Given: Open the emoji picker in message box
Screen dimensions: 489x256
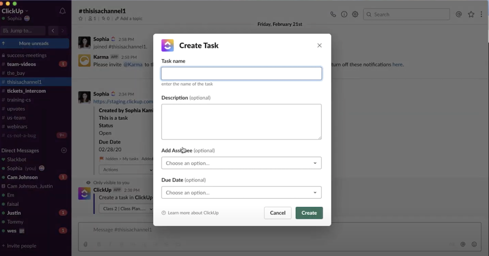Looking at the screenshot, I should [474, 244].
